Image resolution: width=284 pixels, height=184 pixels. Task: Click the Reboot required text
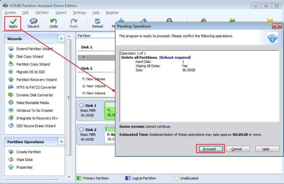175,57
